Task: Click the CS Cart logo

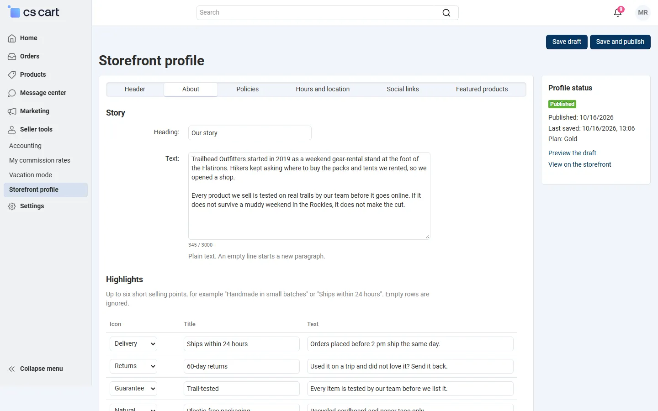Action: pos(33,12)
